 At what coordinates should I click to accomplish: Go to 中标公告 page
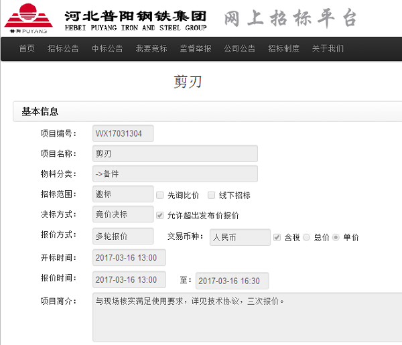[107, 49]
